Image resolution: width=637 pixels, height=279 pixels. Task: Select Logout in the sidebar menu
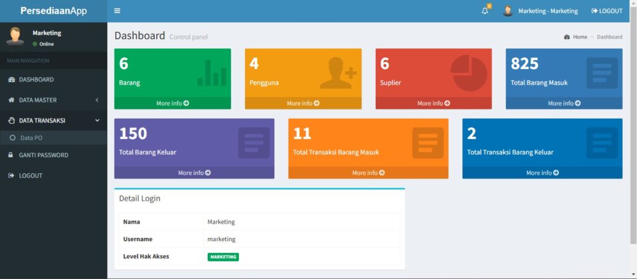tap(53, 176)
